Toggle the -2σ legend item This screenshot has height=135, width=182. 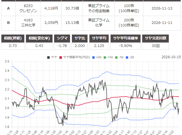[x=130, y=57]
